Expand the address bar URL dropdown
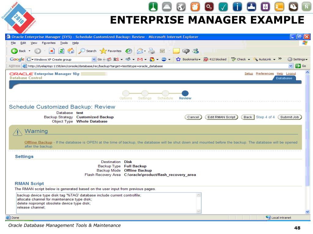Screen dimensions: 313x234 pos(291,66)
